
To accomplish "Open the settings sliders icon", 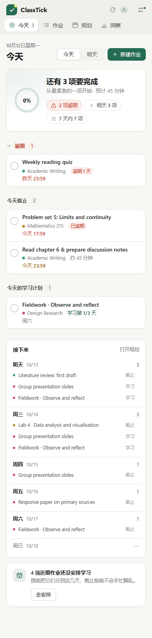I will pyautogui.click(x=141, y=10).
